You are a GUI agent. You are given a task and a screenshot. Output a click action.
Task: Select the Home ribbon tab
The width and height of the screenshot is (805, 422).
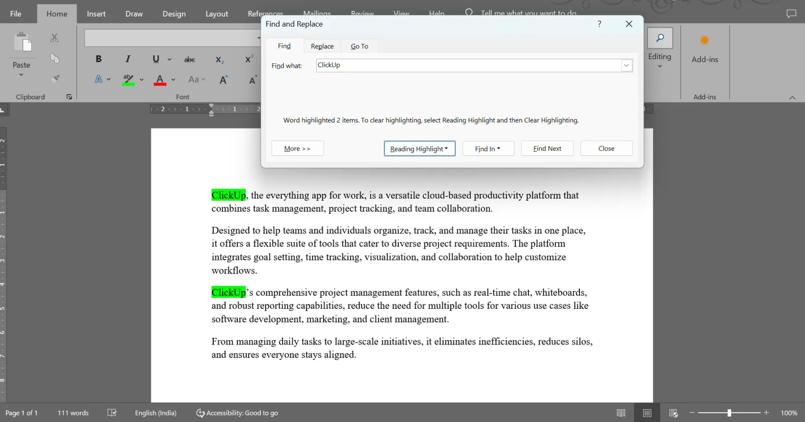coord(57,14)
